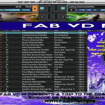Select track 'Ambition (Eximinds Extended Re~'

pyautogui.click(x=37, y=89)
